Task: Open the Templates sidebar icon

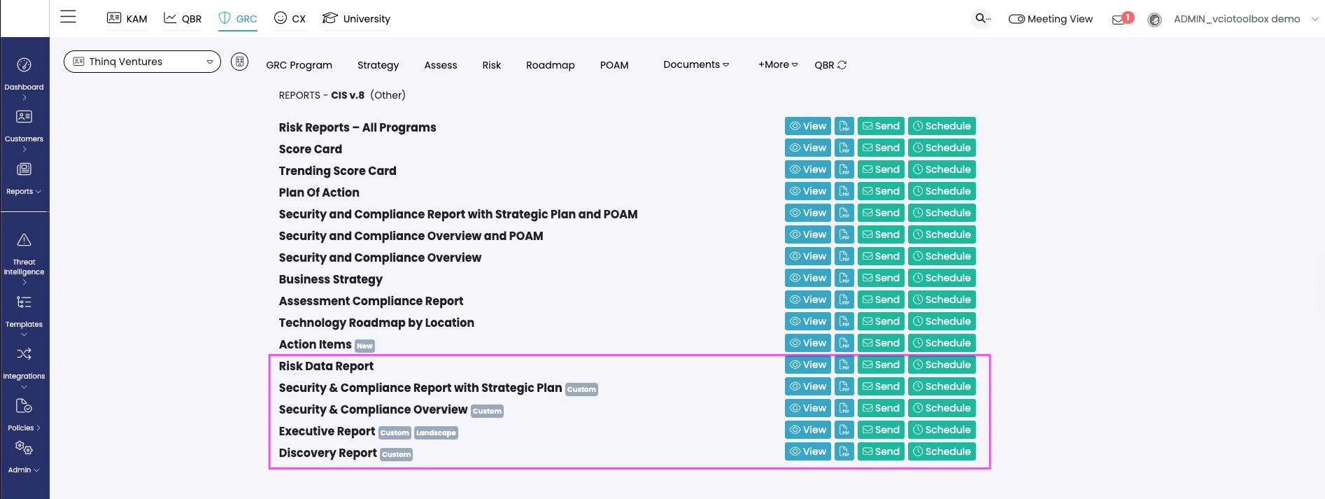Action: (x=24, y=302)
